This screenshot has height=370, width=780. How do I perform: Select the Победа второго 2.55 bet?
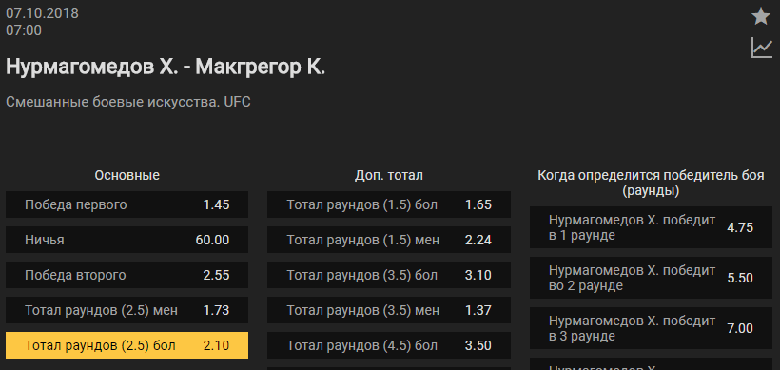click(x=127, y=275)
